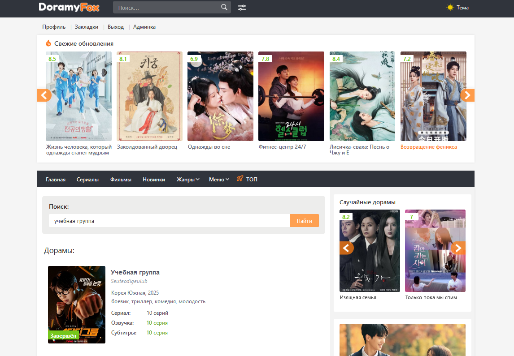Open the Главная menu item
The image size is (514, 356).
point(56,179)
